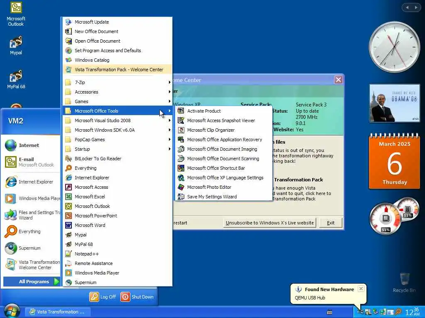Select Internet Explorer in All Programs list

coord(117,178)
